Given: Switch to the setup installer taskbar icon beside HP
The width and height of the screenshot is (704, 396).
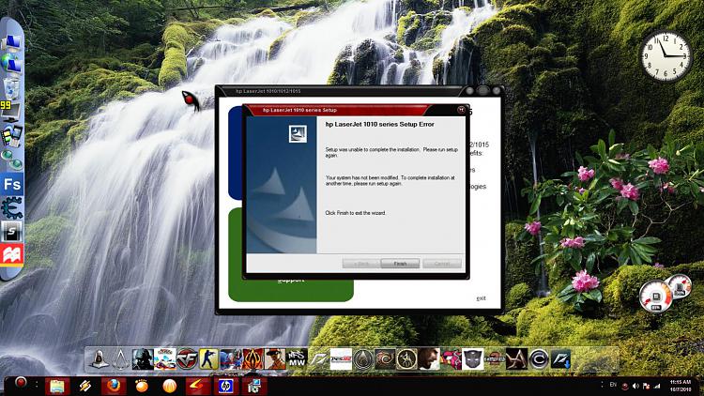Looking at the screenshot, I should [254, 386].
